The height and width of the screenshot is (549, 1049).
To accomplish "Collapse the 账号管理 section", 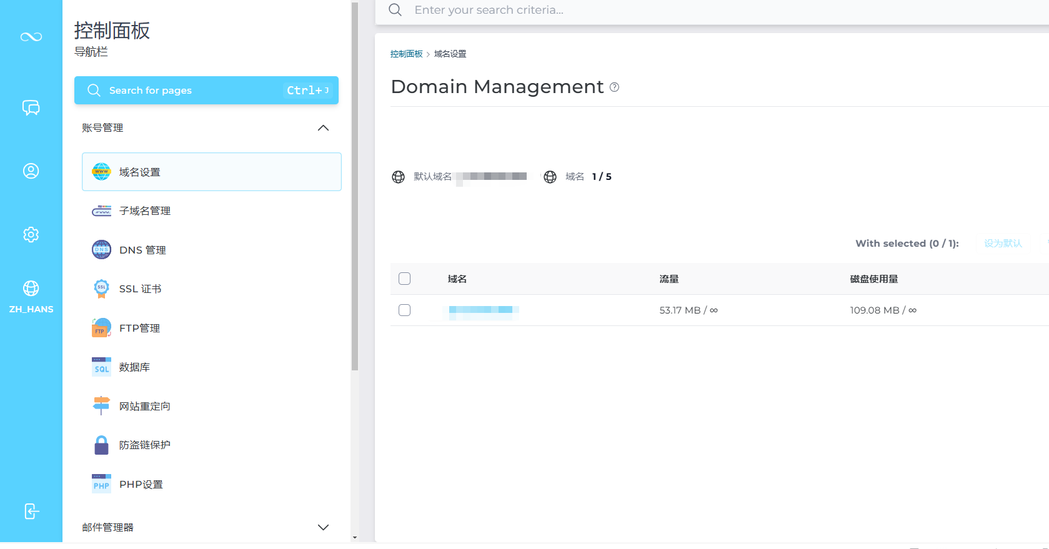I will 323,128.
